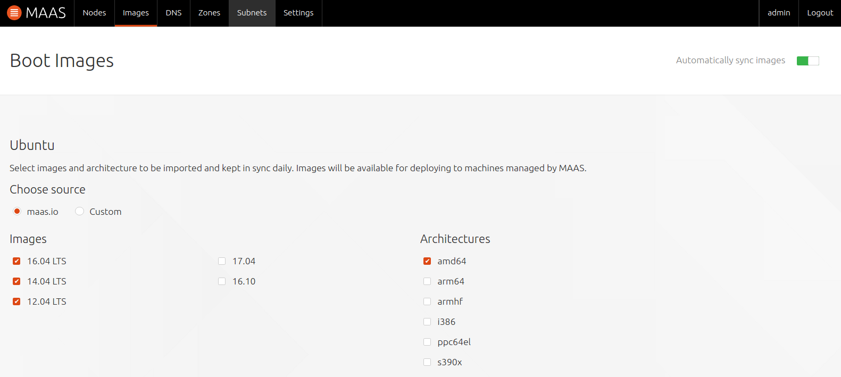Uncheck the 14.04 LTS image checkbox

click(x=16, y=281)
